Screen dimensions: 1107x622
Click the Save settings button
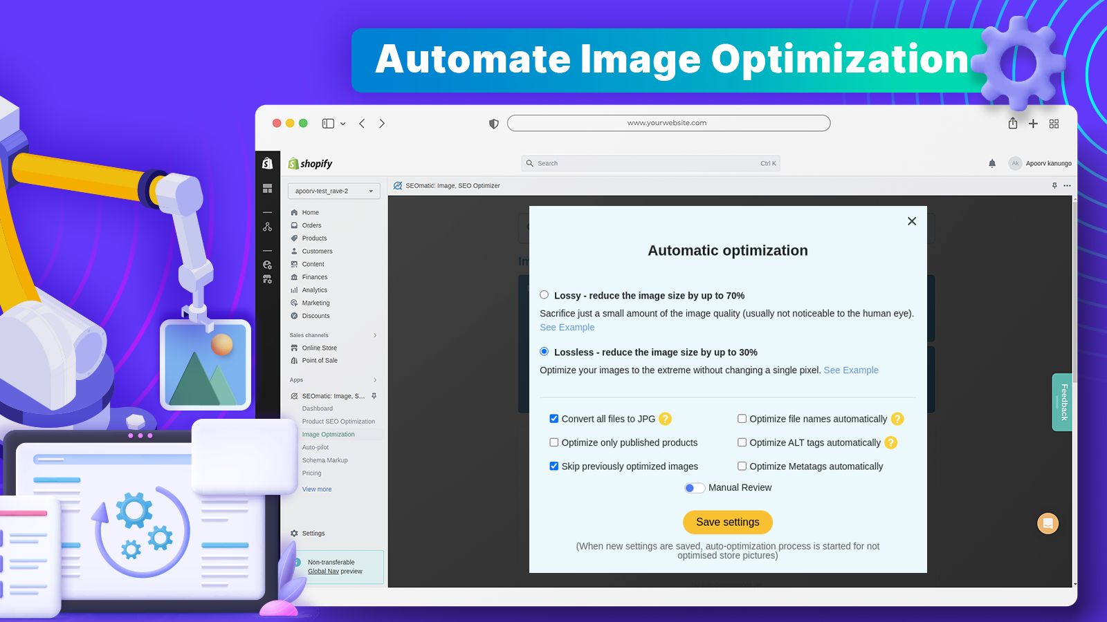coord(727,522)
